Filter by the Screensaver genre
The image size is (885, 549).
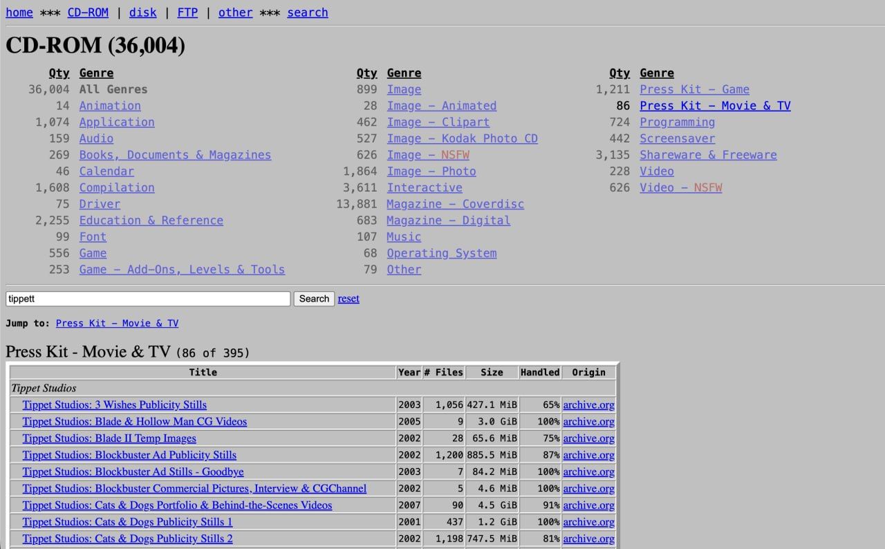coord(678,138)
